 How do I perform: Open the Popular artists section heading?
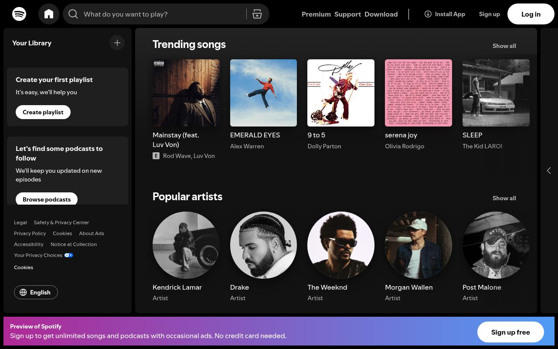point(187,197)
